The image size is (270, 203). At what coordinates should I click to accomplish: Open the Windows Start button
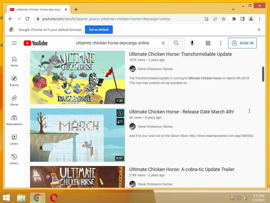(6, 198)
